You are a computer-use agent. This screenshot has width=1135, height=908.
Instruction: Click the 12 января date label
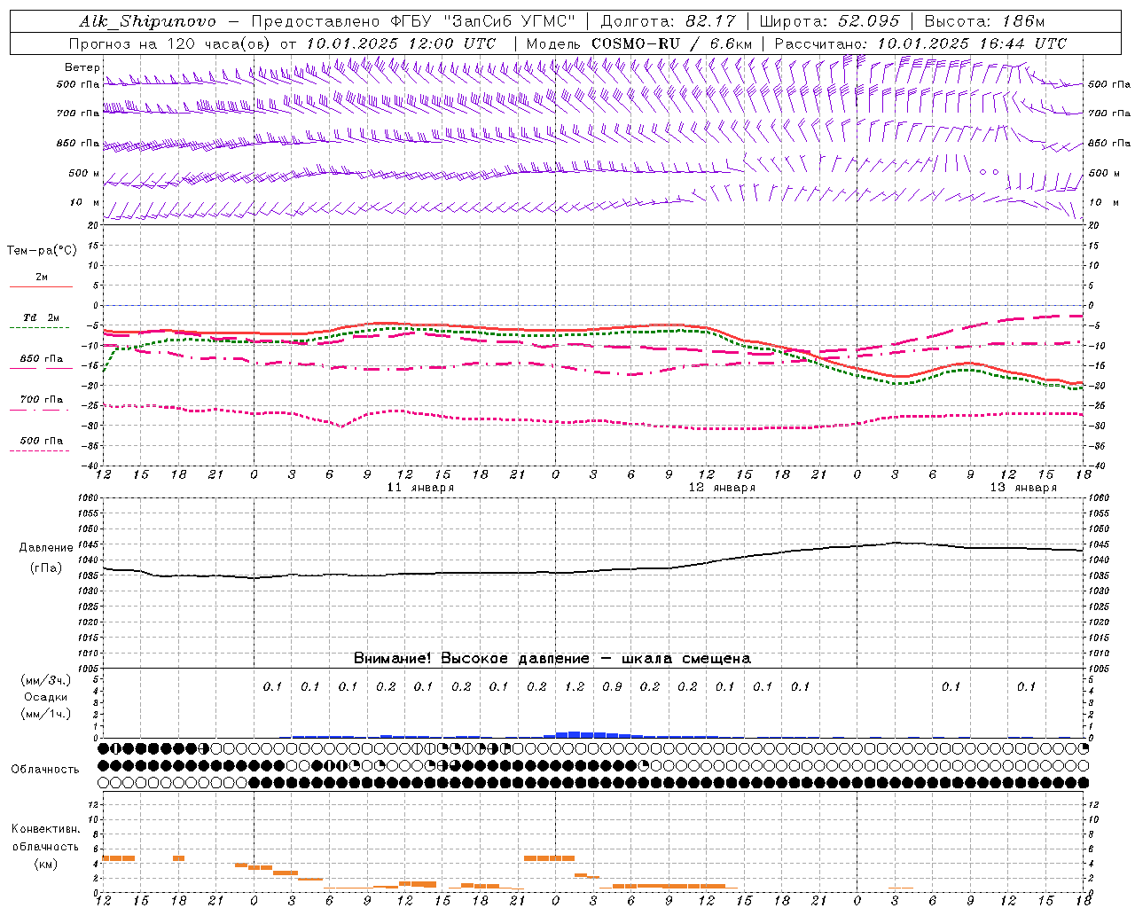722,488
